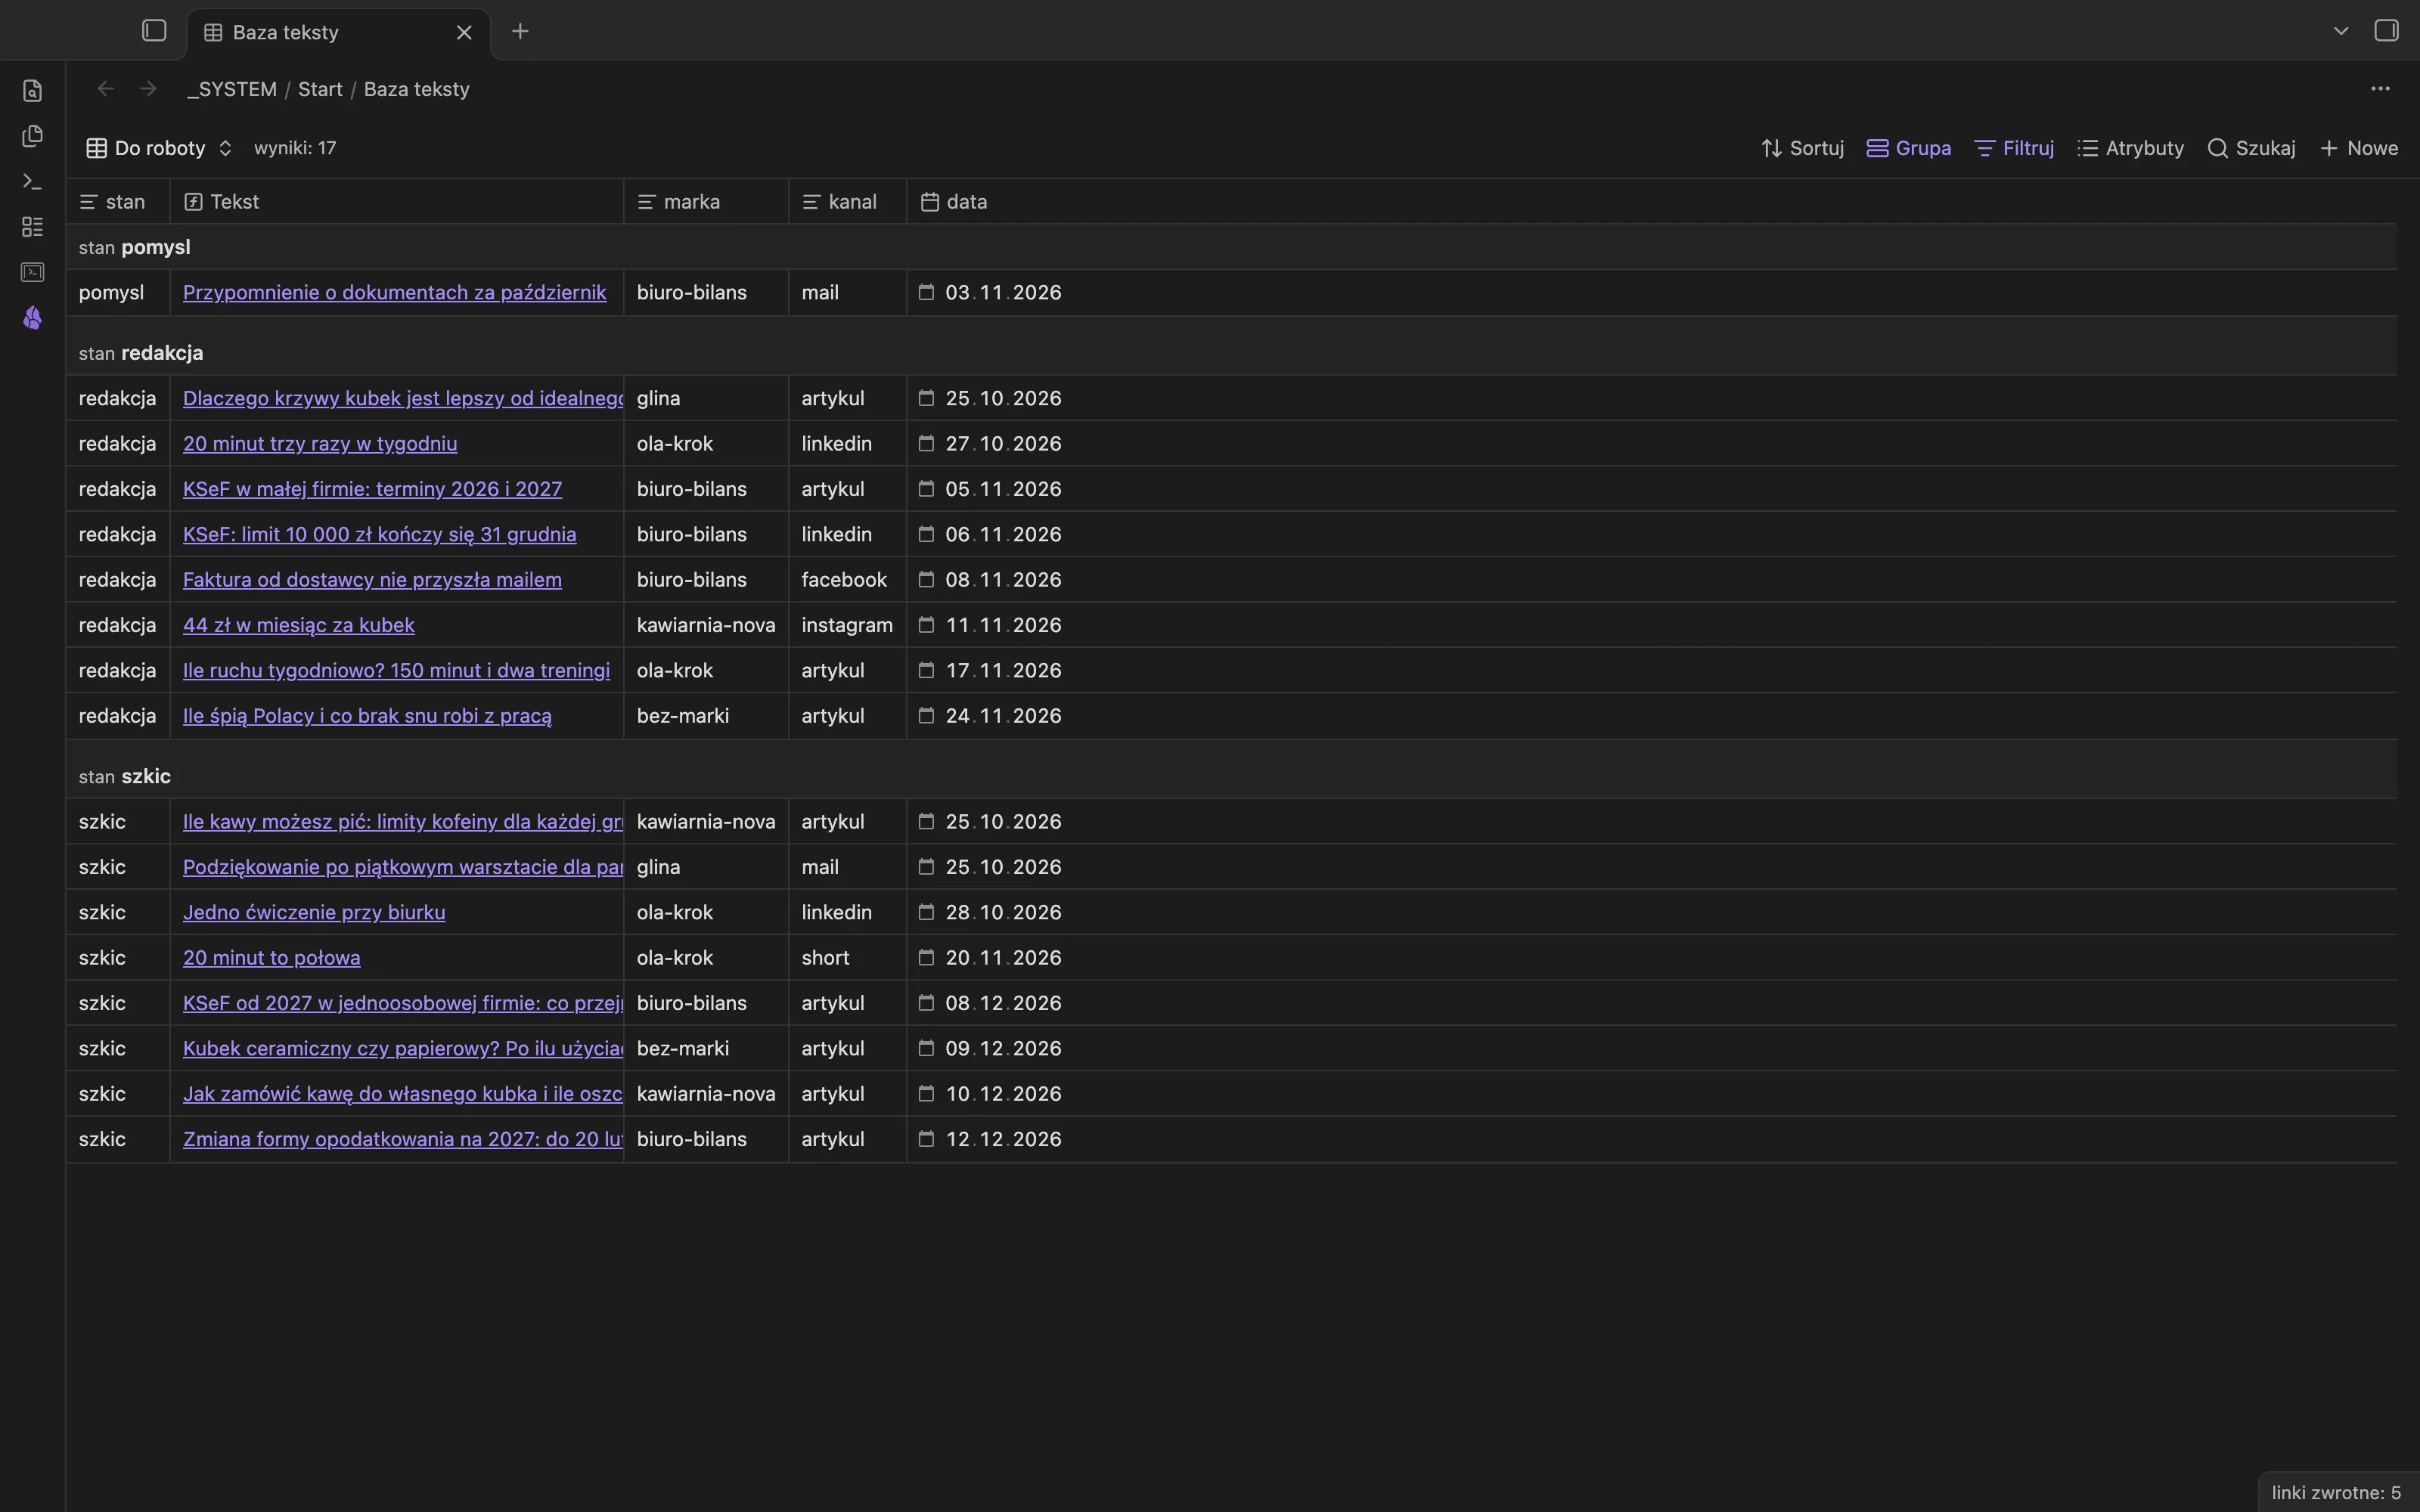2420x1512 pixels.
Task: Open link 20 minut to połowa
Action: coord(271,958)
